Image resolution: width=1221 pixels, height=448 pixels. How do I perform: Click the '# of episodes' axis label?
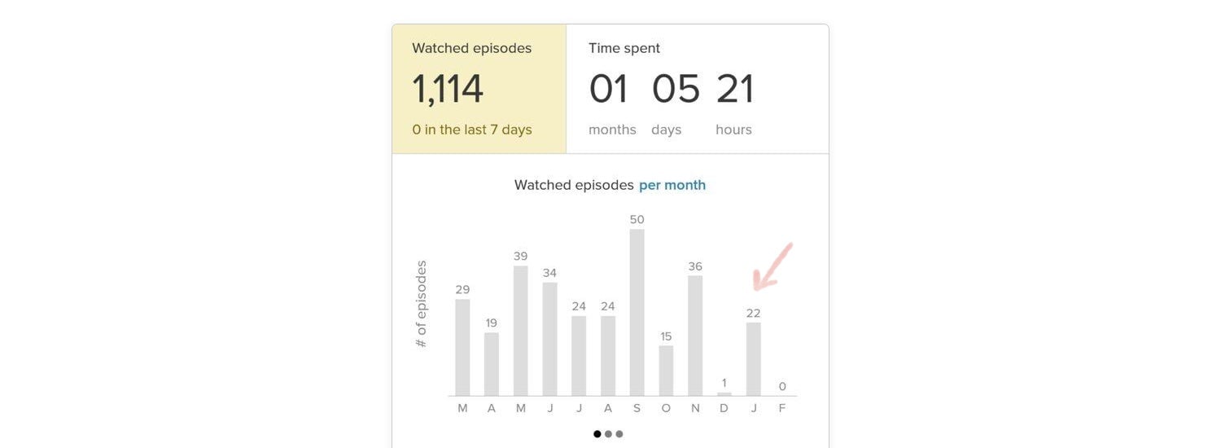tap(421, 304)
